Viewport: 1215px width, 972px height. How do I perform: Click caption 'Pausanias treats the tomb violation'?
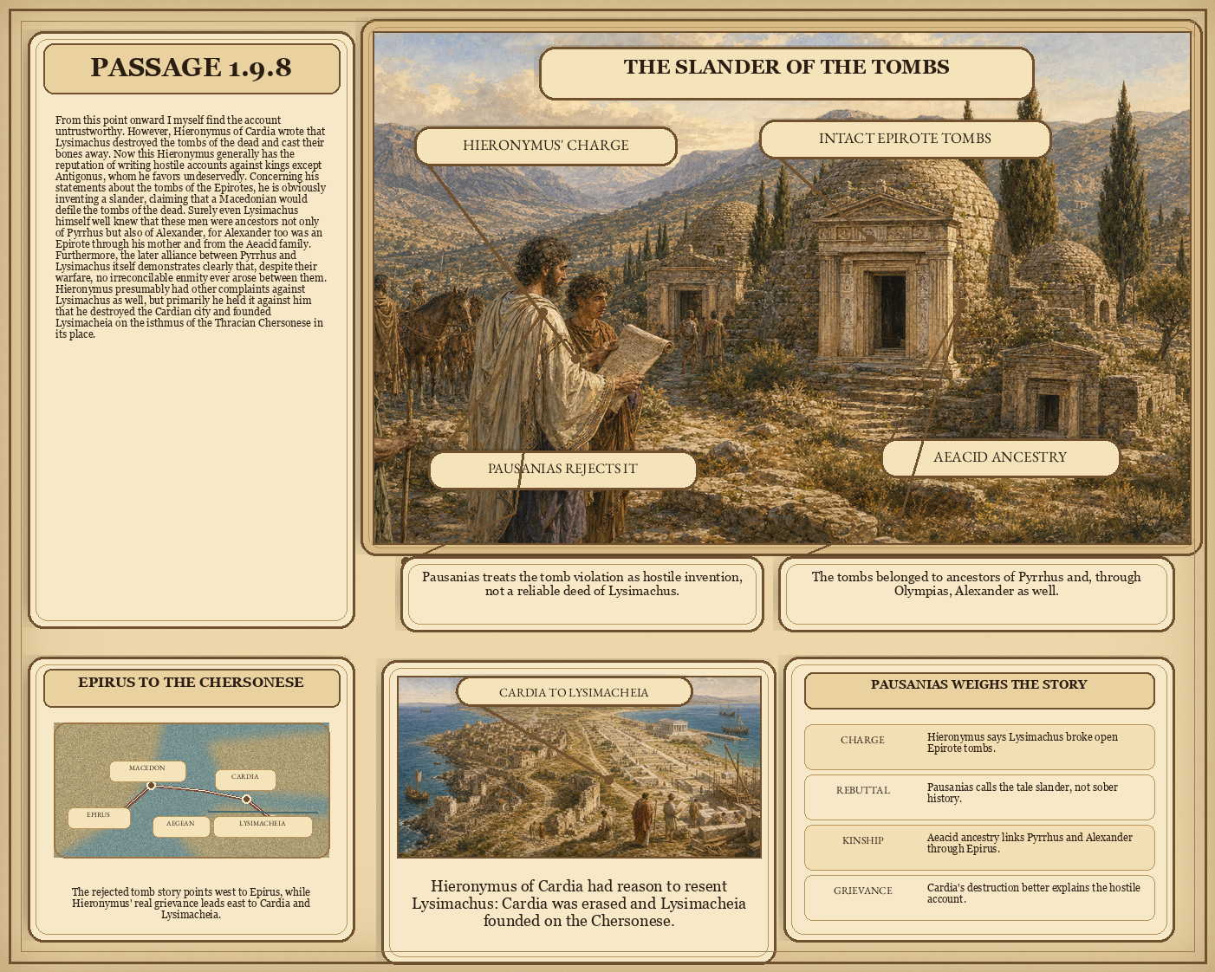pyautogui.click(x=582, y=584)
